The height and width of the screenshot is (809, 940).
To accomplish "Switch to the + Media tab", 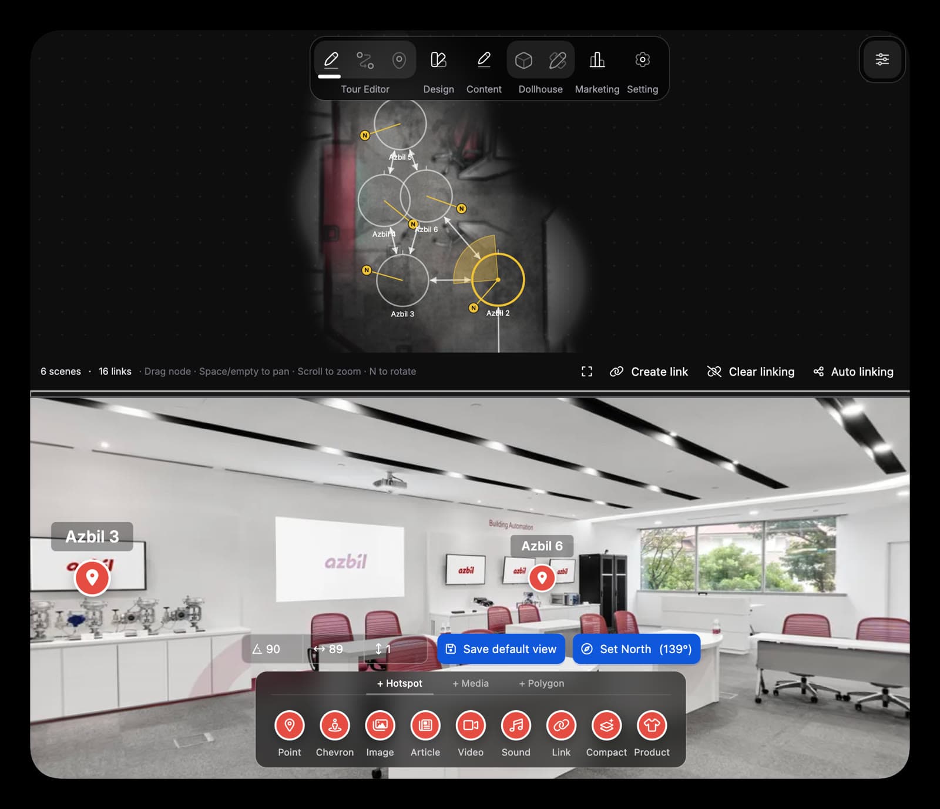I will click(x=471, y=683).
